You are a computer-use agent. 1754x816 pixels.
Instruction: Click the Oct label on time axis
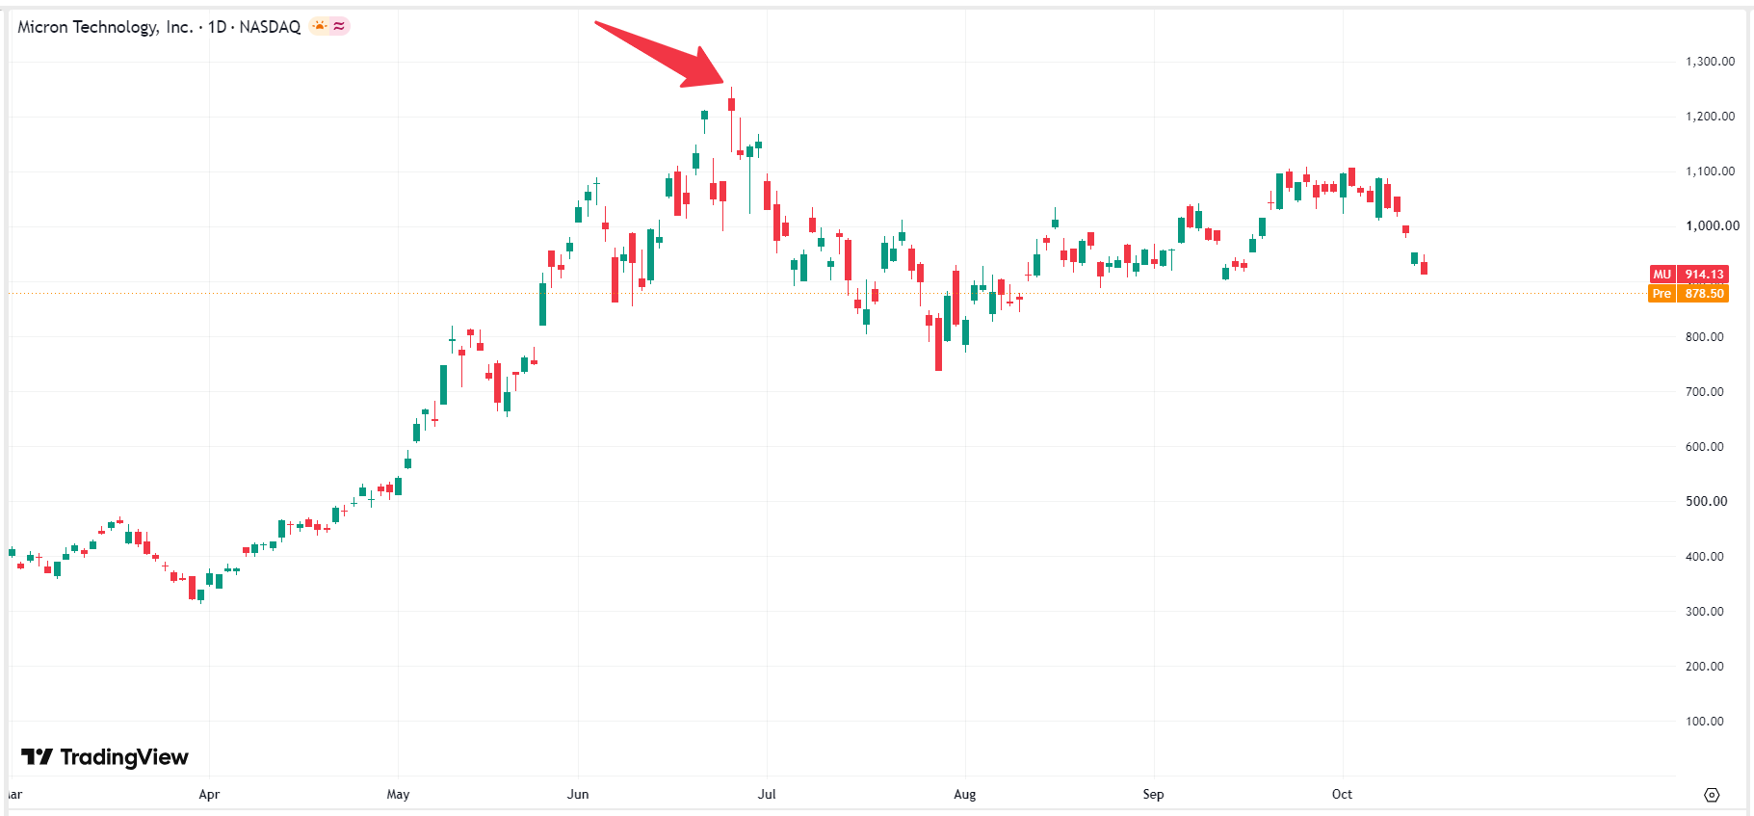[1342, 795]
